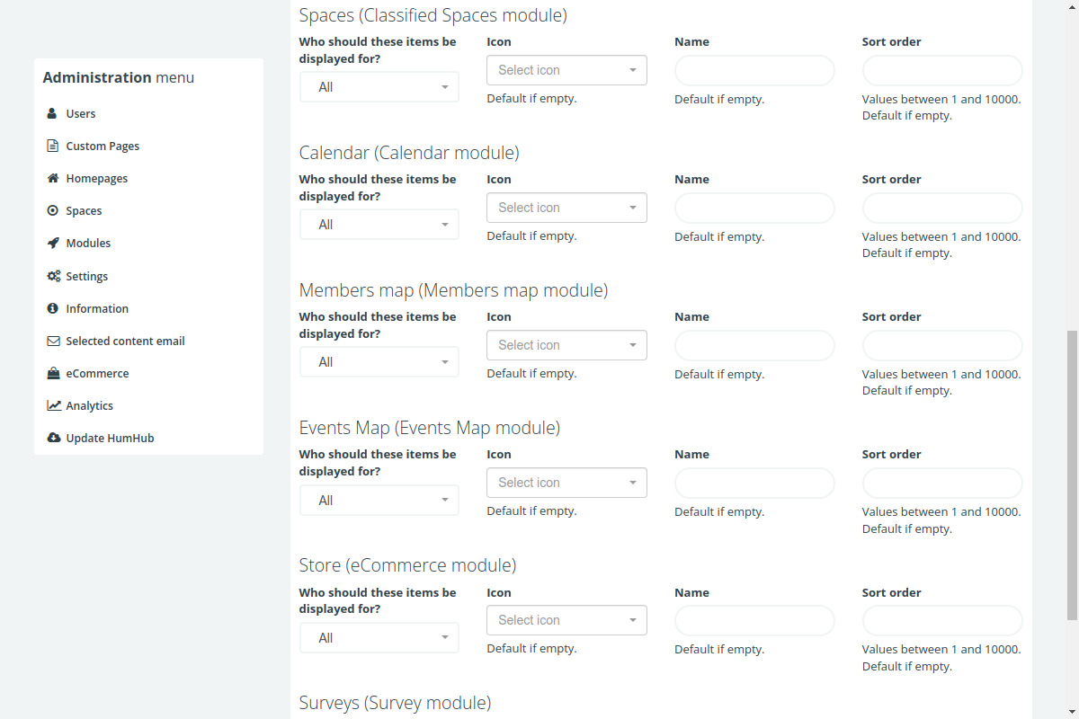This screenshot has height=719, width=1079.
Task: Click the eCommerce shopping bag icon
Action: tap(53, 374)
